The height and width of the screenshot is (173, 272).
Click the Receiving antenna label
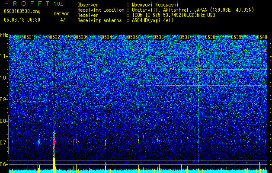[99, 20]
